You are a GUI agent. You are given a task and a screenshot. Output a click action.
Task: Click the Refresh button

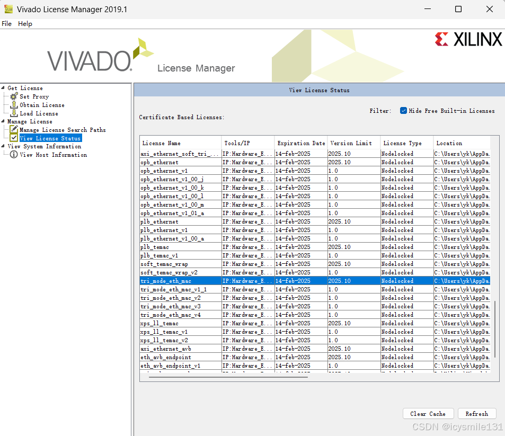(477, 414)
